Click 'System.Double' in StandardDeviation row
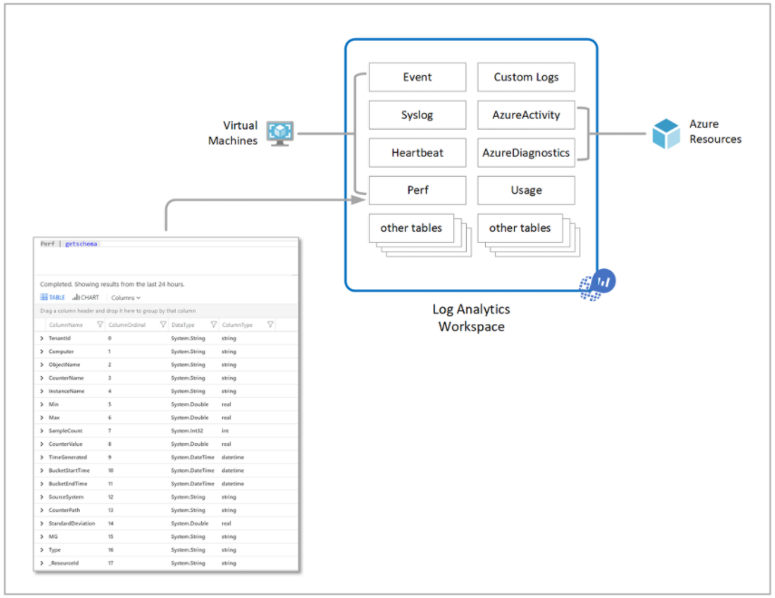This screenshot has width=775, height=598. click(189, 524)
